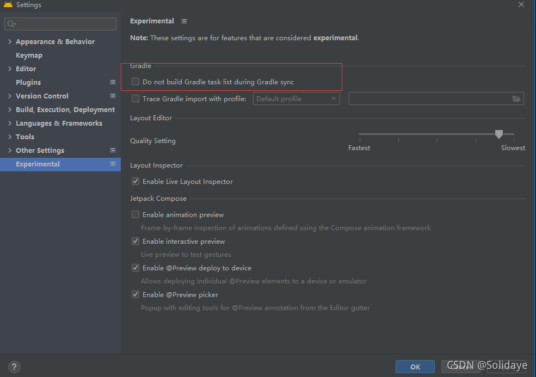Screen dimensions: 536x377
Task: Expand the Tools settings node
Action: 10,137
